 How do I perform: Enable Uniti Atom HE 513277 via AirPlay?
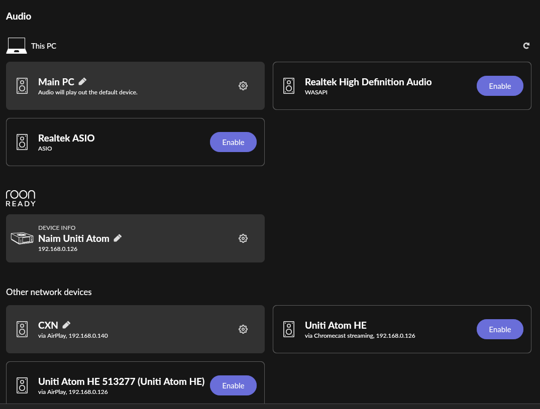[x=233, y=385]
